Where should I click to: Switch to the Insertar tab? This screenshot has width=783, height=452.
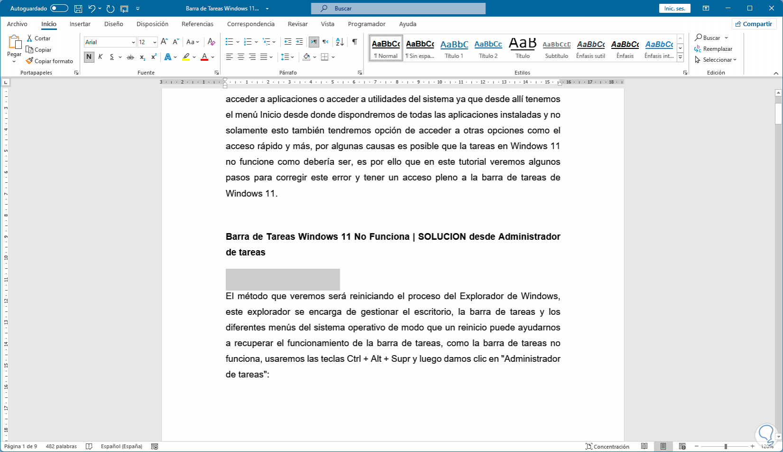[80, 24]
